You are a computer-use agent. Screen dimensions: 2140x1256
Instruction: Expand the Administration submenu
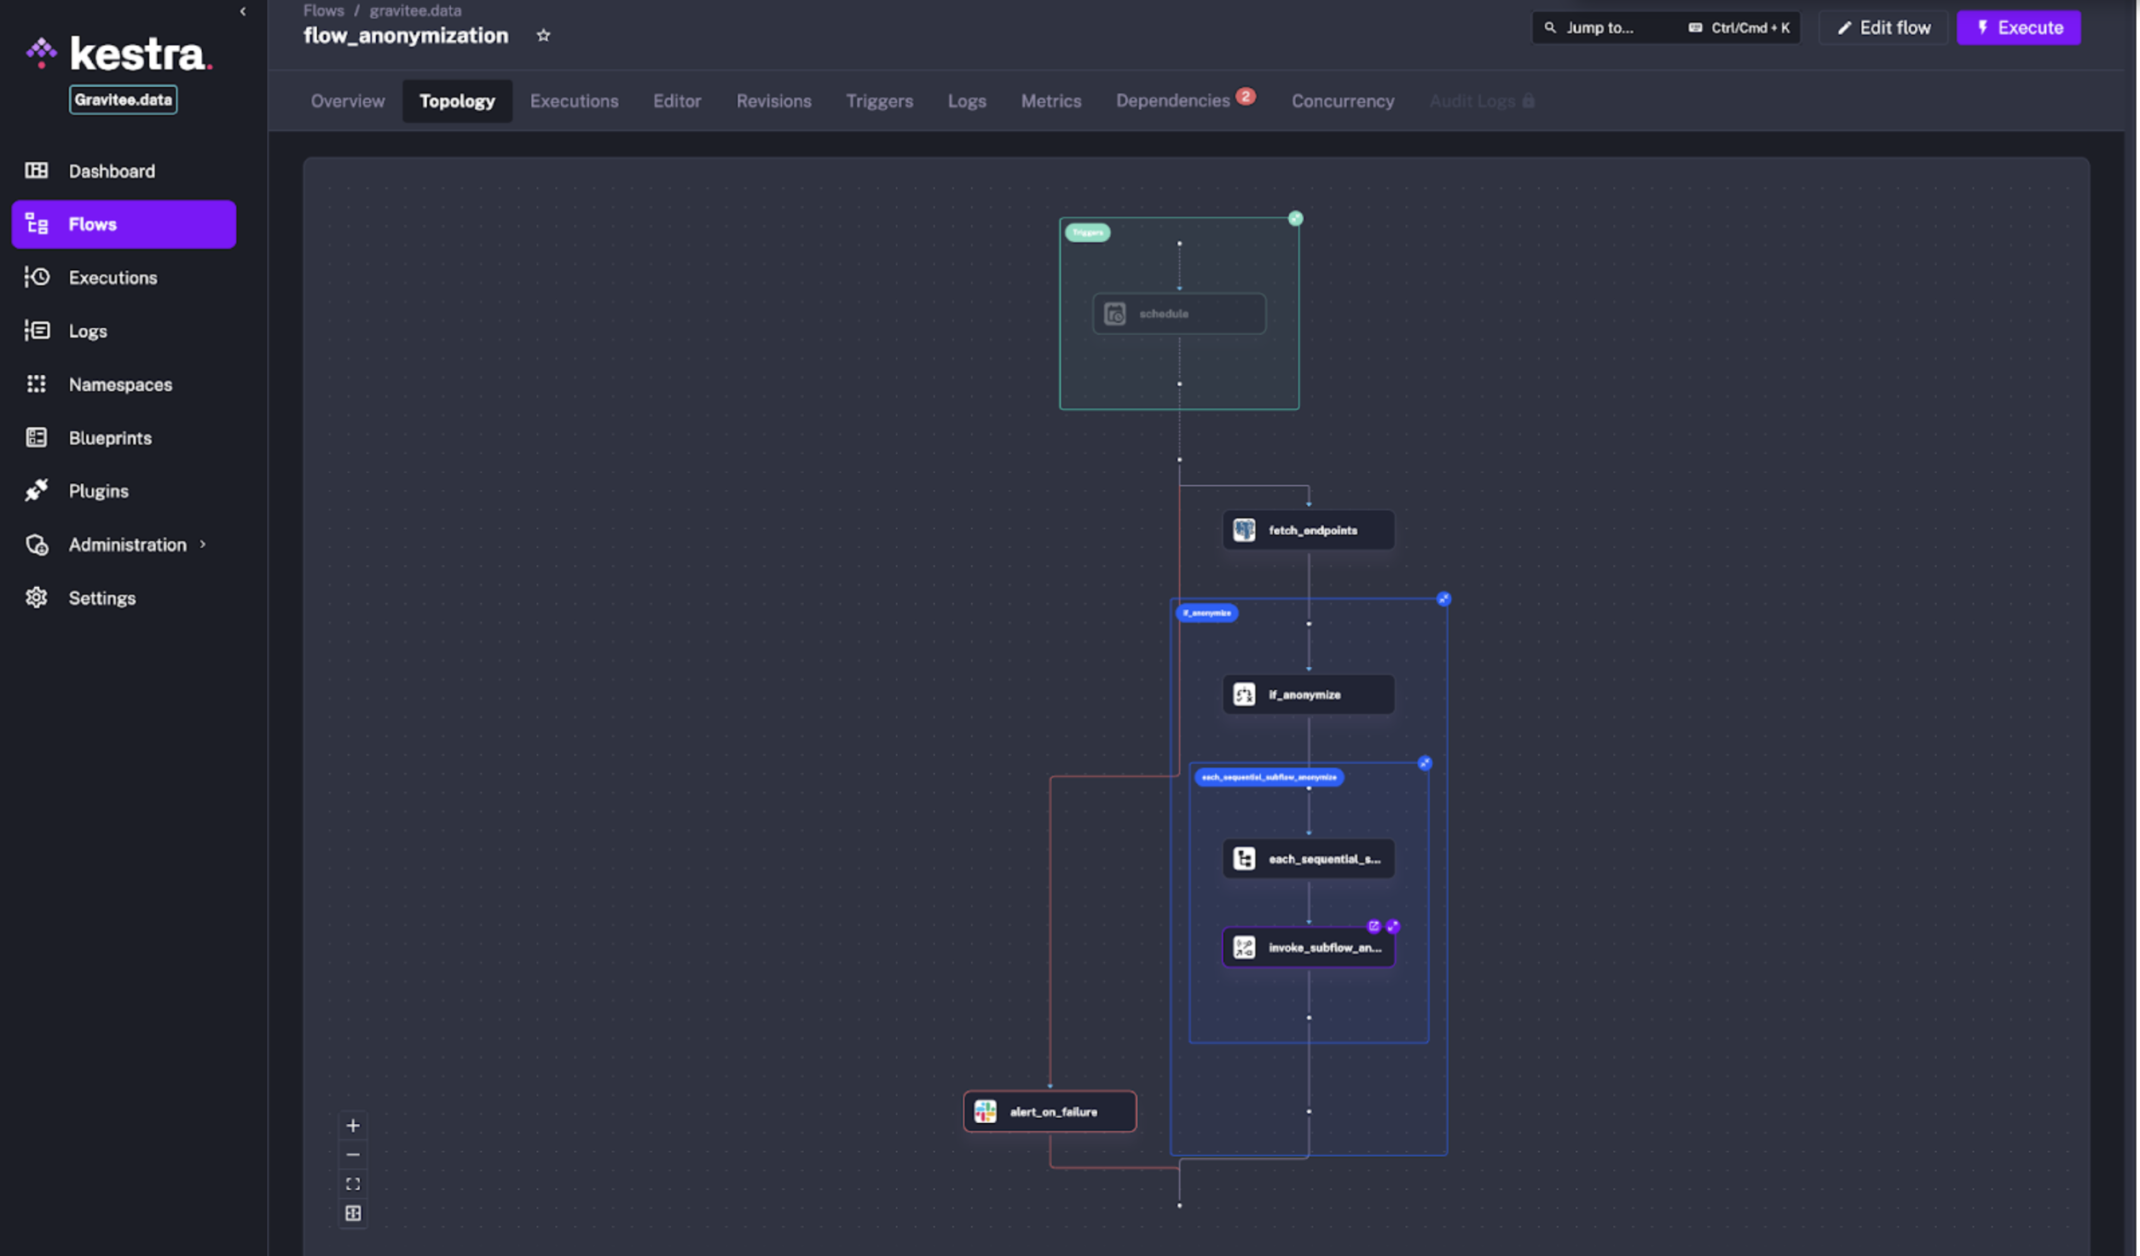(127, 544)
